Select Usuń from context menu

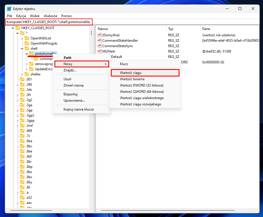click(x=82, y=79)
